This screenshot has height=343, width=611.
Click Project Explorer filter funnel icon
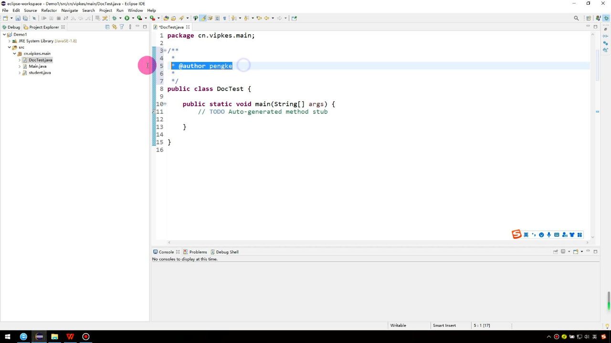pos(122,27)
